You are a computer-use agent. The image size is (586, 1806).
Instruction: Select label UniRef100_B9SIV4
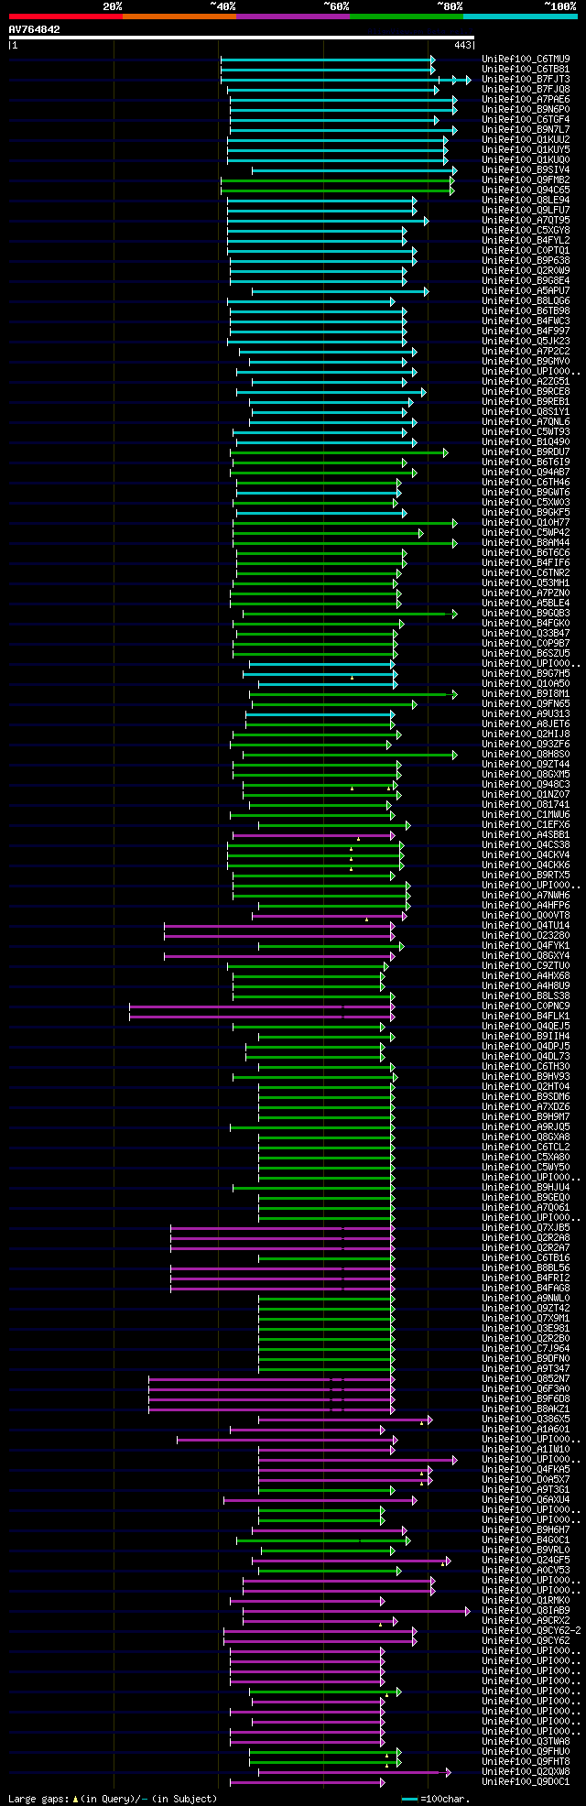[526, 169]
